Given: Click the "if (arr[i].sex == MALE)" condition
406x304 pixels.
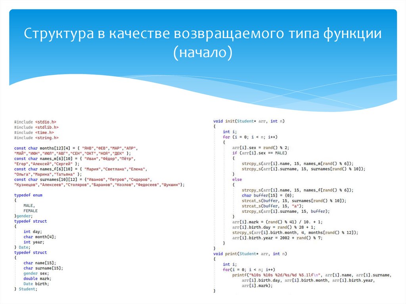Looking at the screenshot, I should coord(259,153).
